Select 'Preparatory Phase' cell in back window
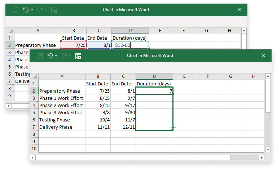The height and width of the screenshot is (169, 277). tap(38, 45)
